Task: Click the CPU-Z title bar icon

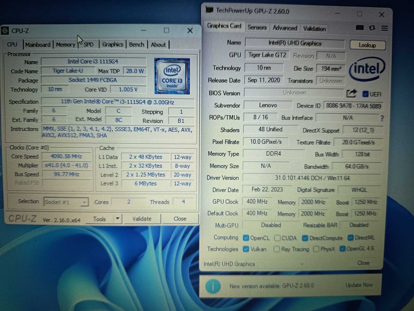Action: [5, 31]
